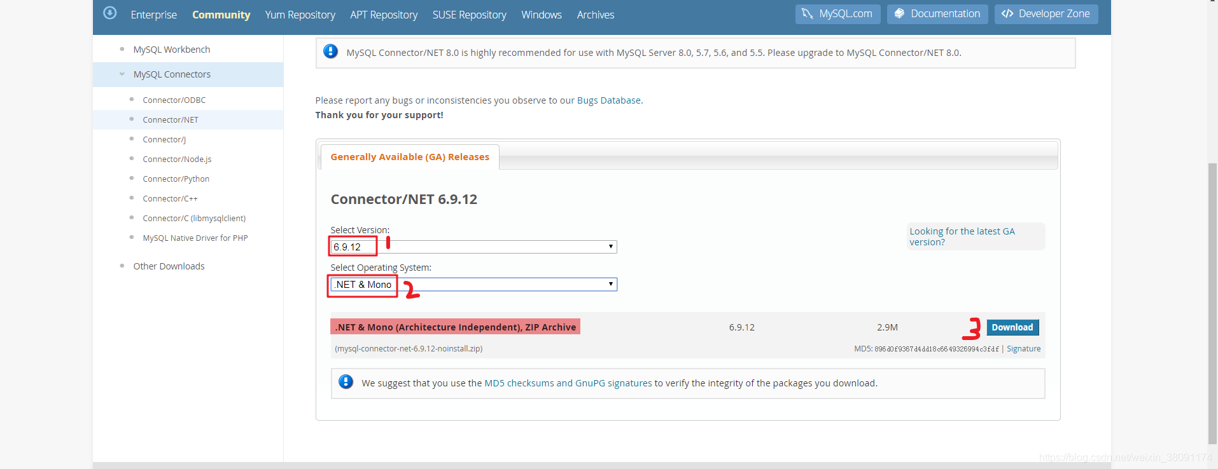Click the Developer Zone code icon
Screen dimensions: 1218x469
(x=1007, y=13)
